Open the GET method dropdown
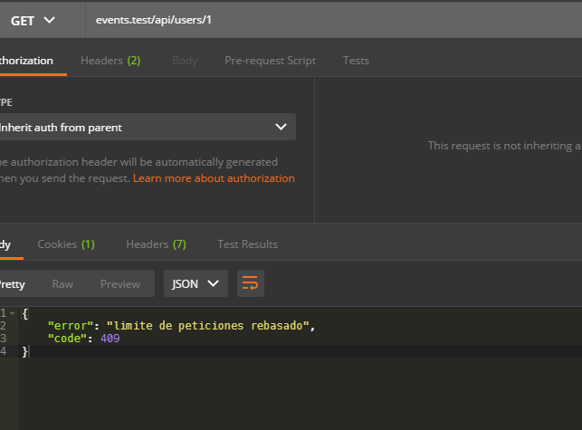The width and height of the screenshot is (582, 430). [33, 20]
